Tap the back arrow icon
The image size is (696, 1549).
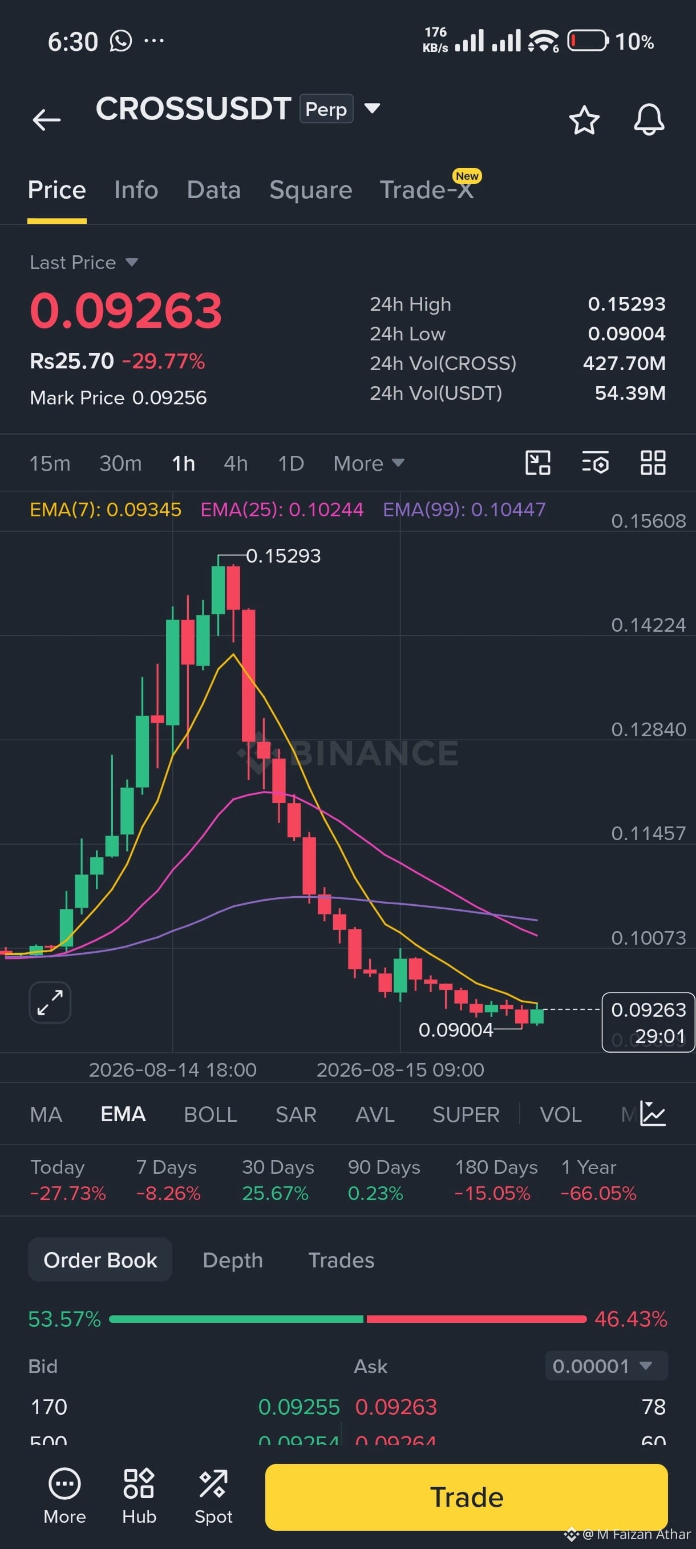46,120
